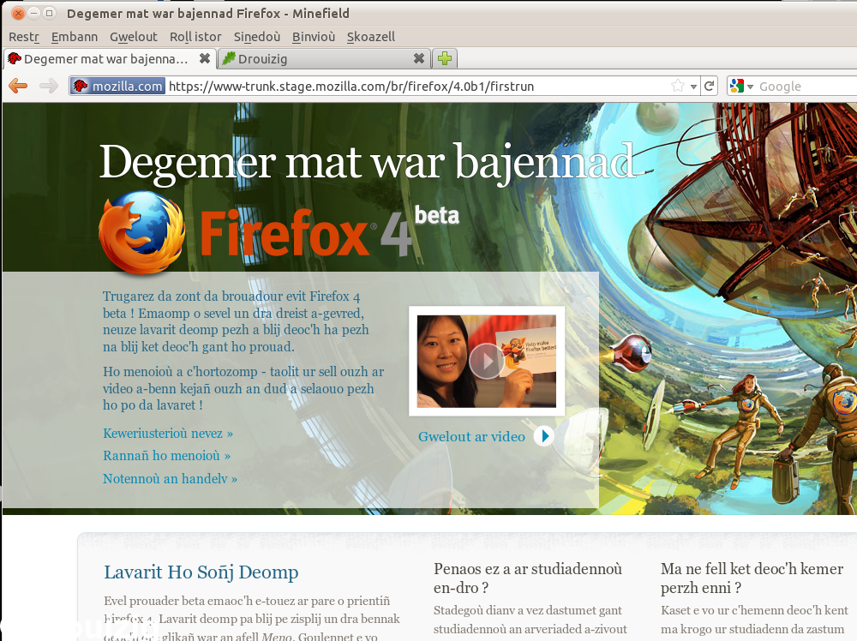Screen dimensions: 857x641
Task: Click the mozilla.com site identity badge
Action: (117, 86)
